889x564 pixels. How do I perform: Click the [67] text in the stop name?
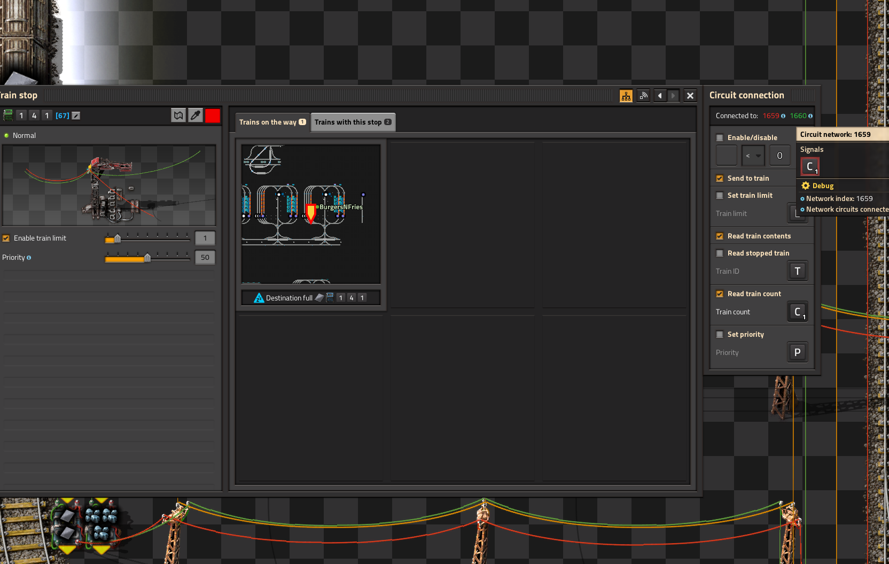pyautogui.click(x=63, y=115)
